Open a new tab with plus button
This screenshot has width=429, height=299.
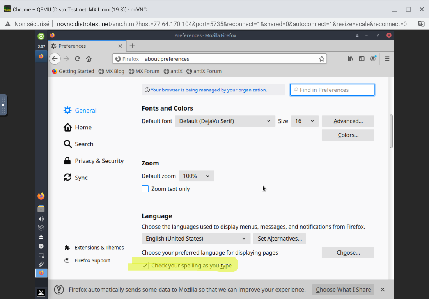(132, 46)
